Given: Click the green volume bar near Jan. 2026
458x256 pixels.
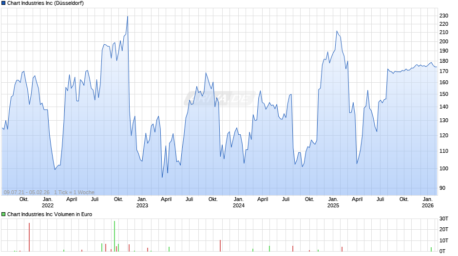Looking at the screenshot, I should (431, 249).
